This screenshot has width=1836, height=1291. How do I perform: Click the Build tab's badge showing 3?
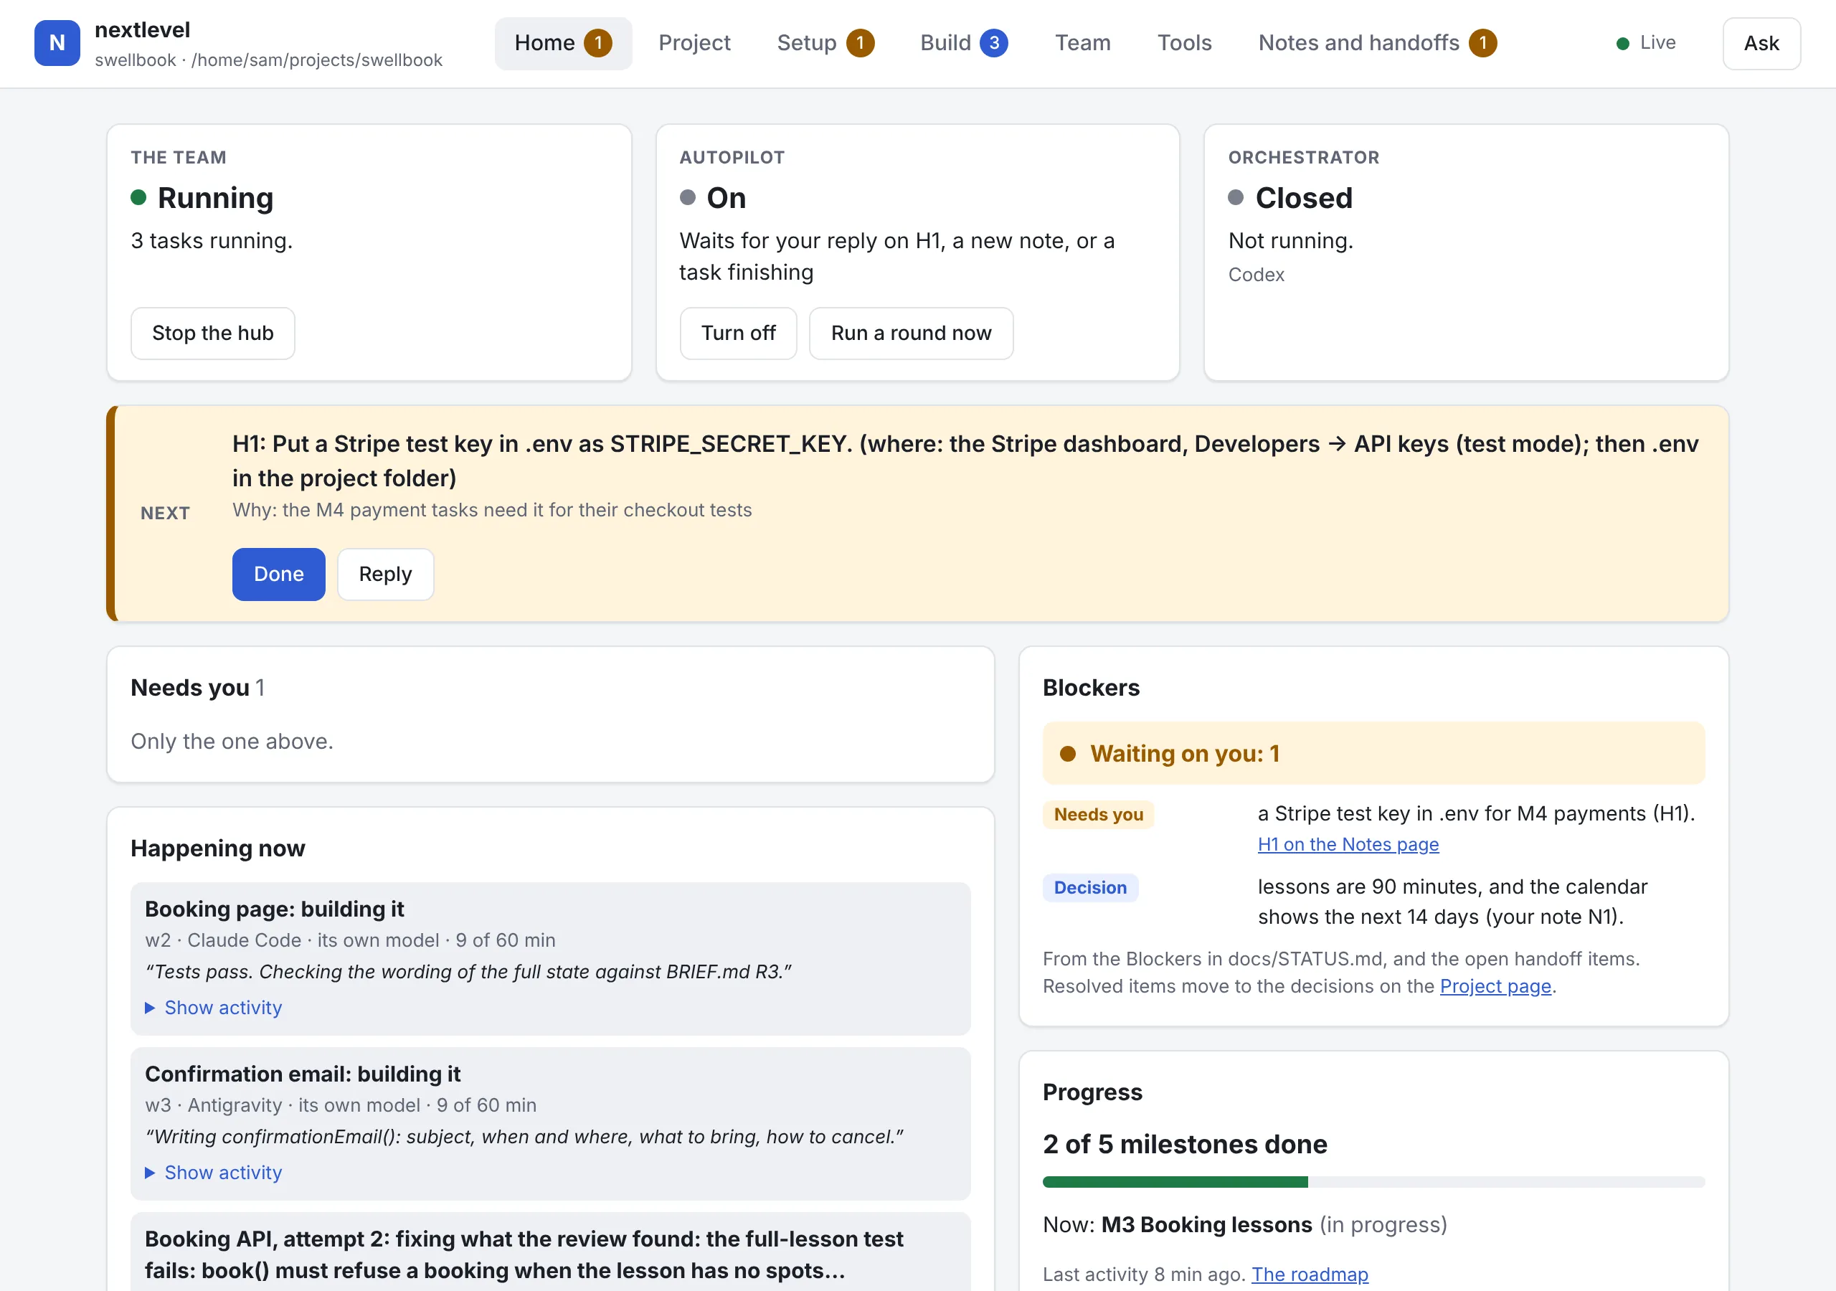point(994,43)
